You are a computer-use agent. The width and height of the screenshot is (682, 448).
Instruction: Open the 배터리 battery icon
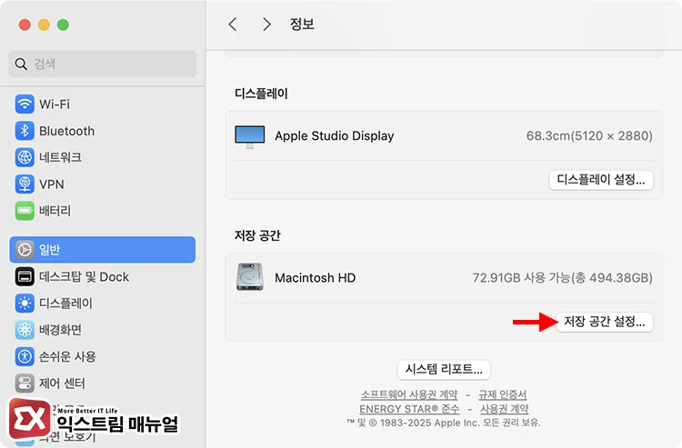point(25,211)
